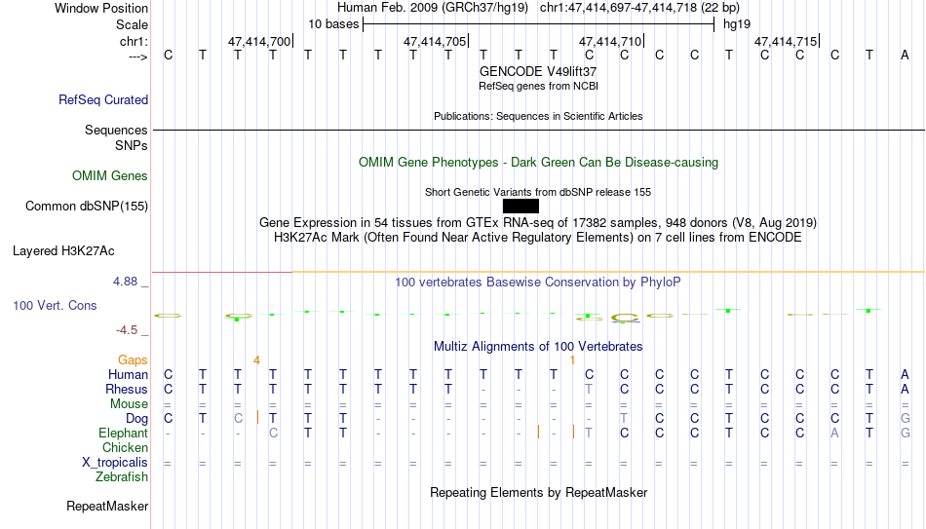Click the ---> sequence direction arrow

(x=138, y=57)
